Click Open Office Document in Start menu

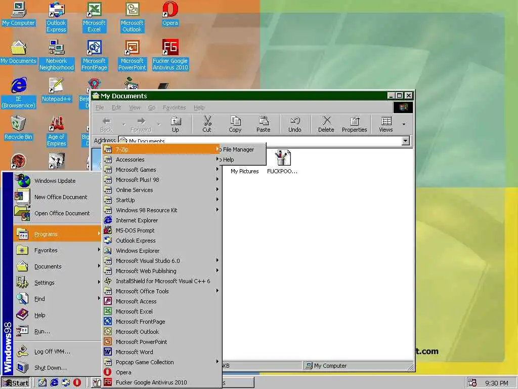click(58, 213)
